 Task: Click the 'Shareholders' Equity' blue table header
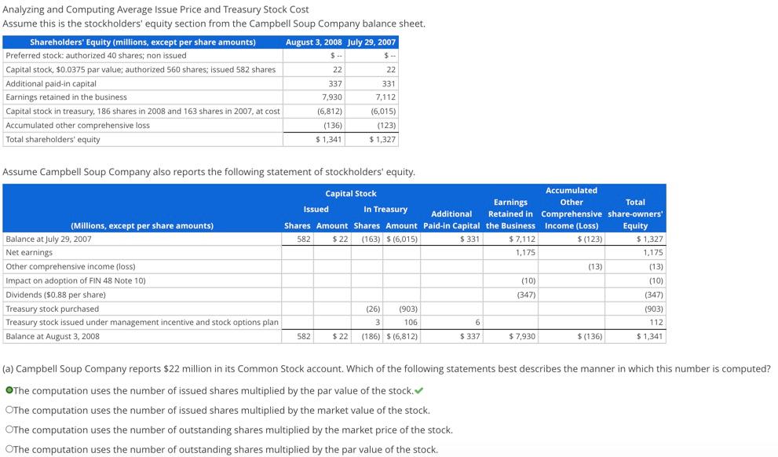click(141, 40)
